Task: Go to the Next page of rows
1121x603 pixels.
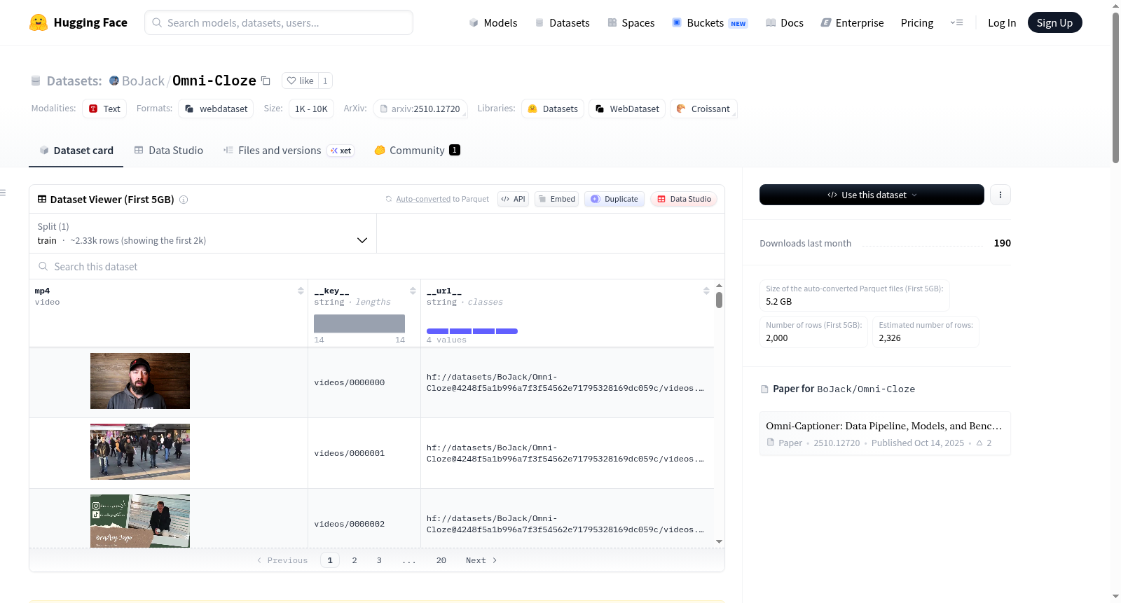Action: pyautogui.click(x=481, y=560)
